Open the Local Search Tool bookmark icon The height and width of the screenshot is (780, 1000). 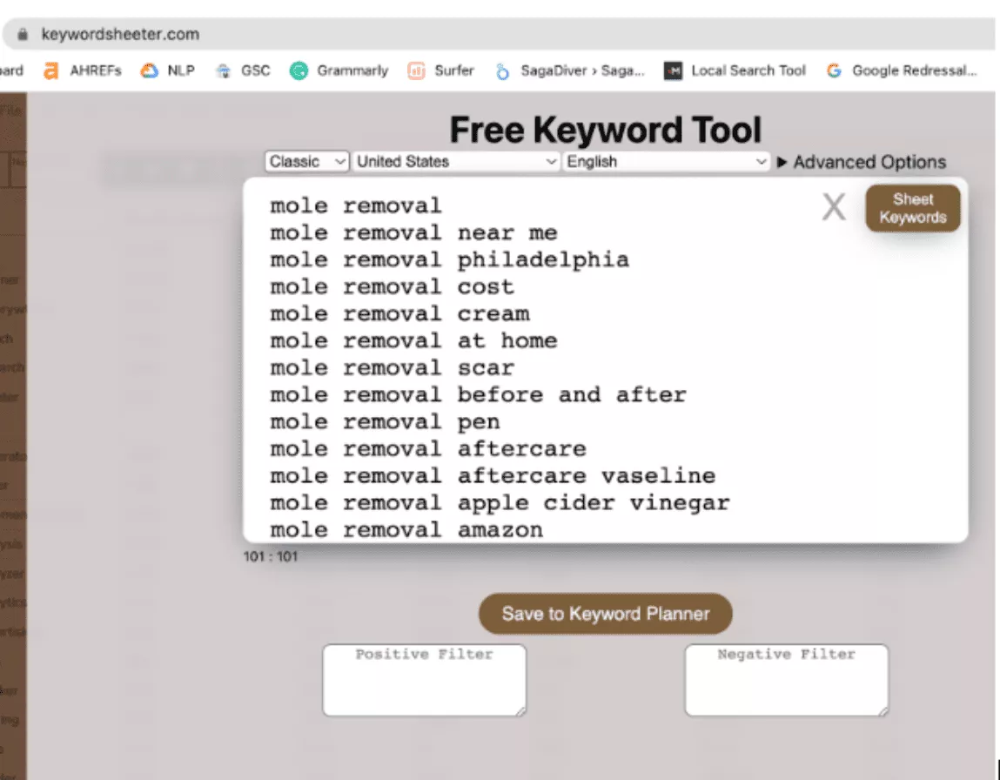coord(673,71)
